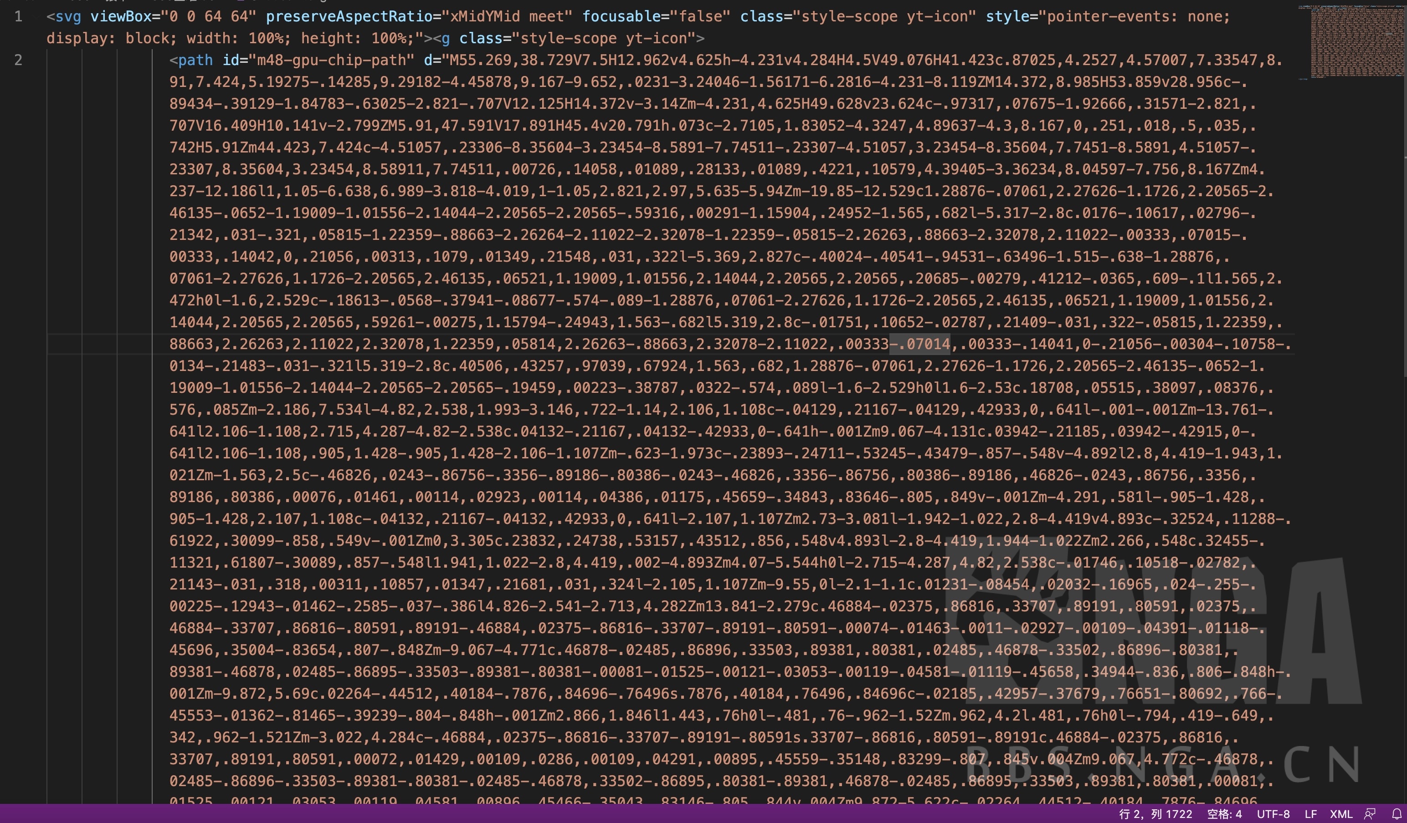Open go-to-line via 行 2, 列 1722
This screenshot has width=1407, height=823.
(x=1155, y=814)
